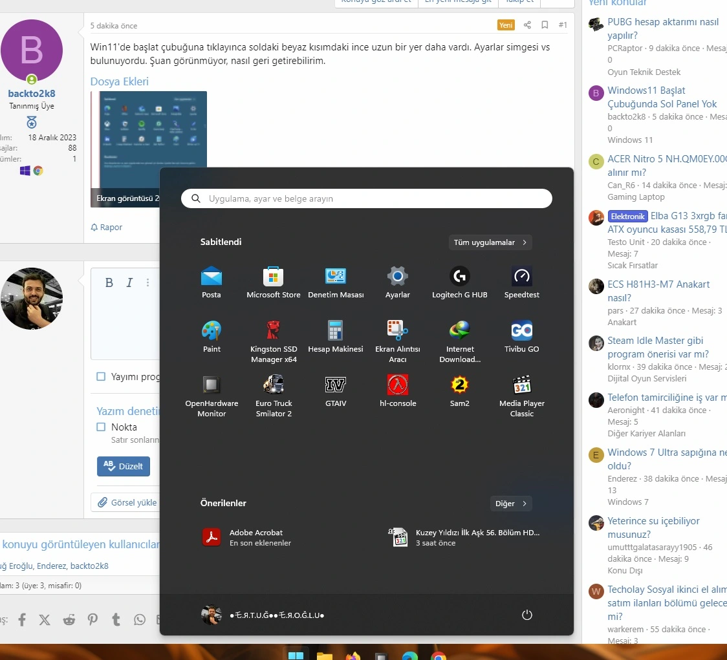Open thread Windows11 Başlat Çubuğunda Sol Panel Yok

[x=662, y=98]
